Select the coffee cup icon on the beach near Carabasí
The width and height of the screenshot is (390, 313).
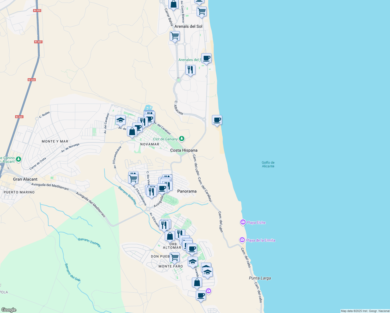(217, 120)
